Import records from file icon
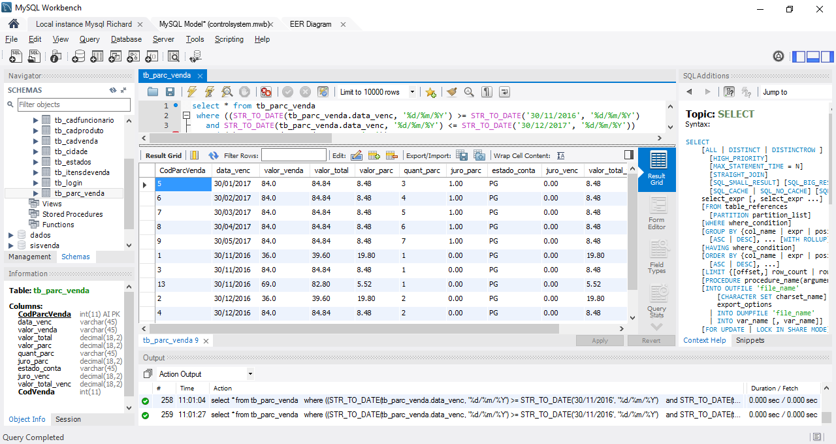Screen dimensions: 836x444 tap(479, 155)
